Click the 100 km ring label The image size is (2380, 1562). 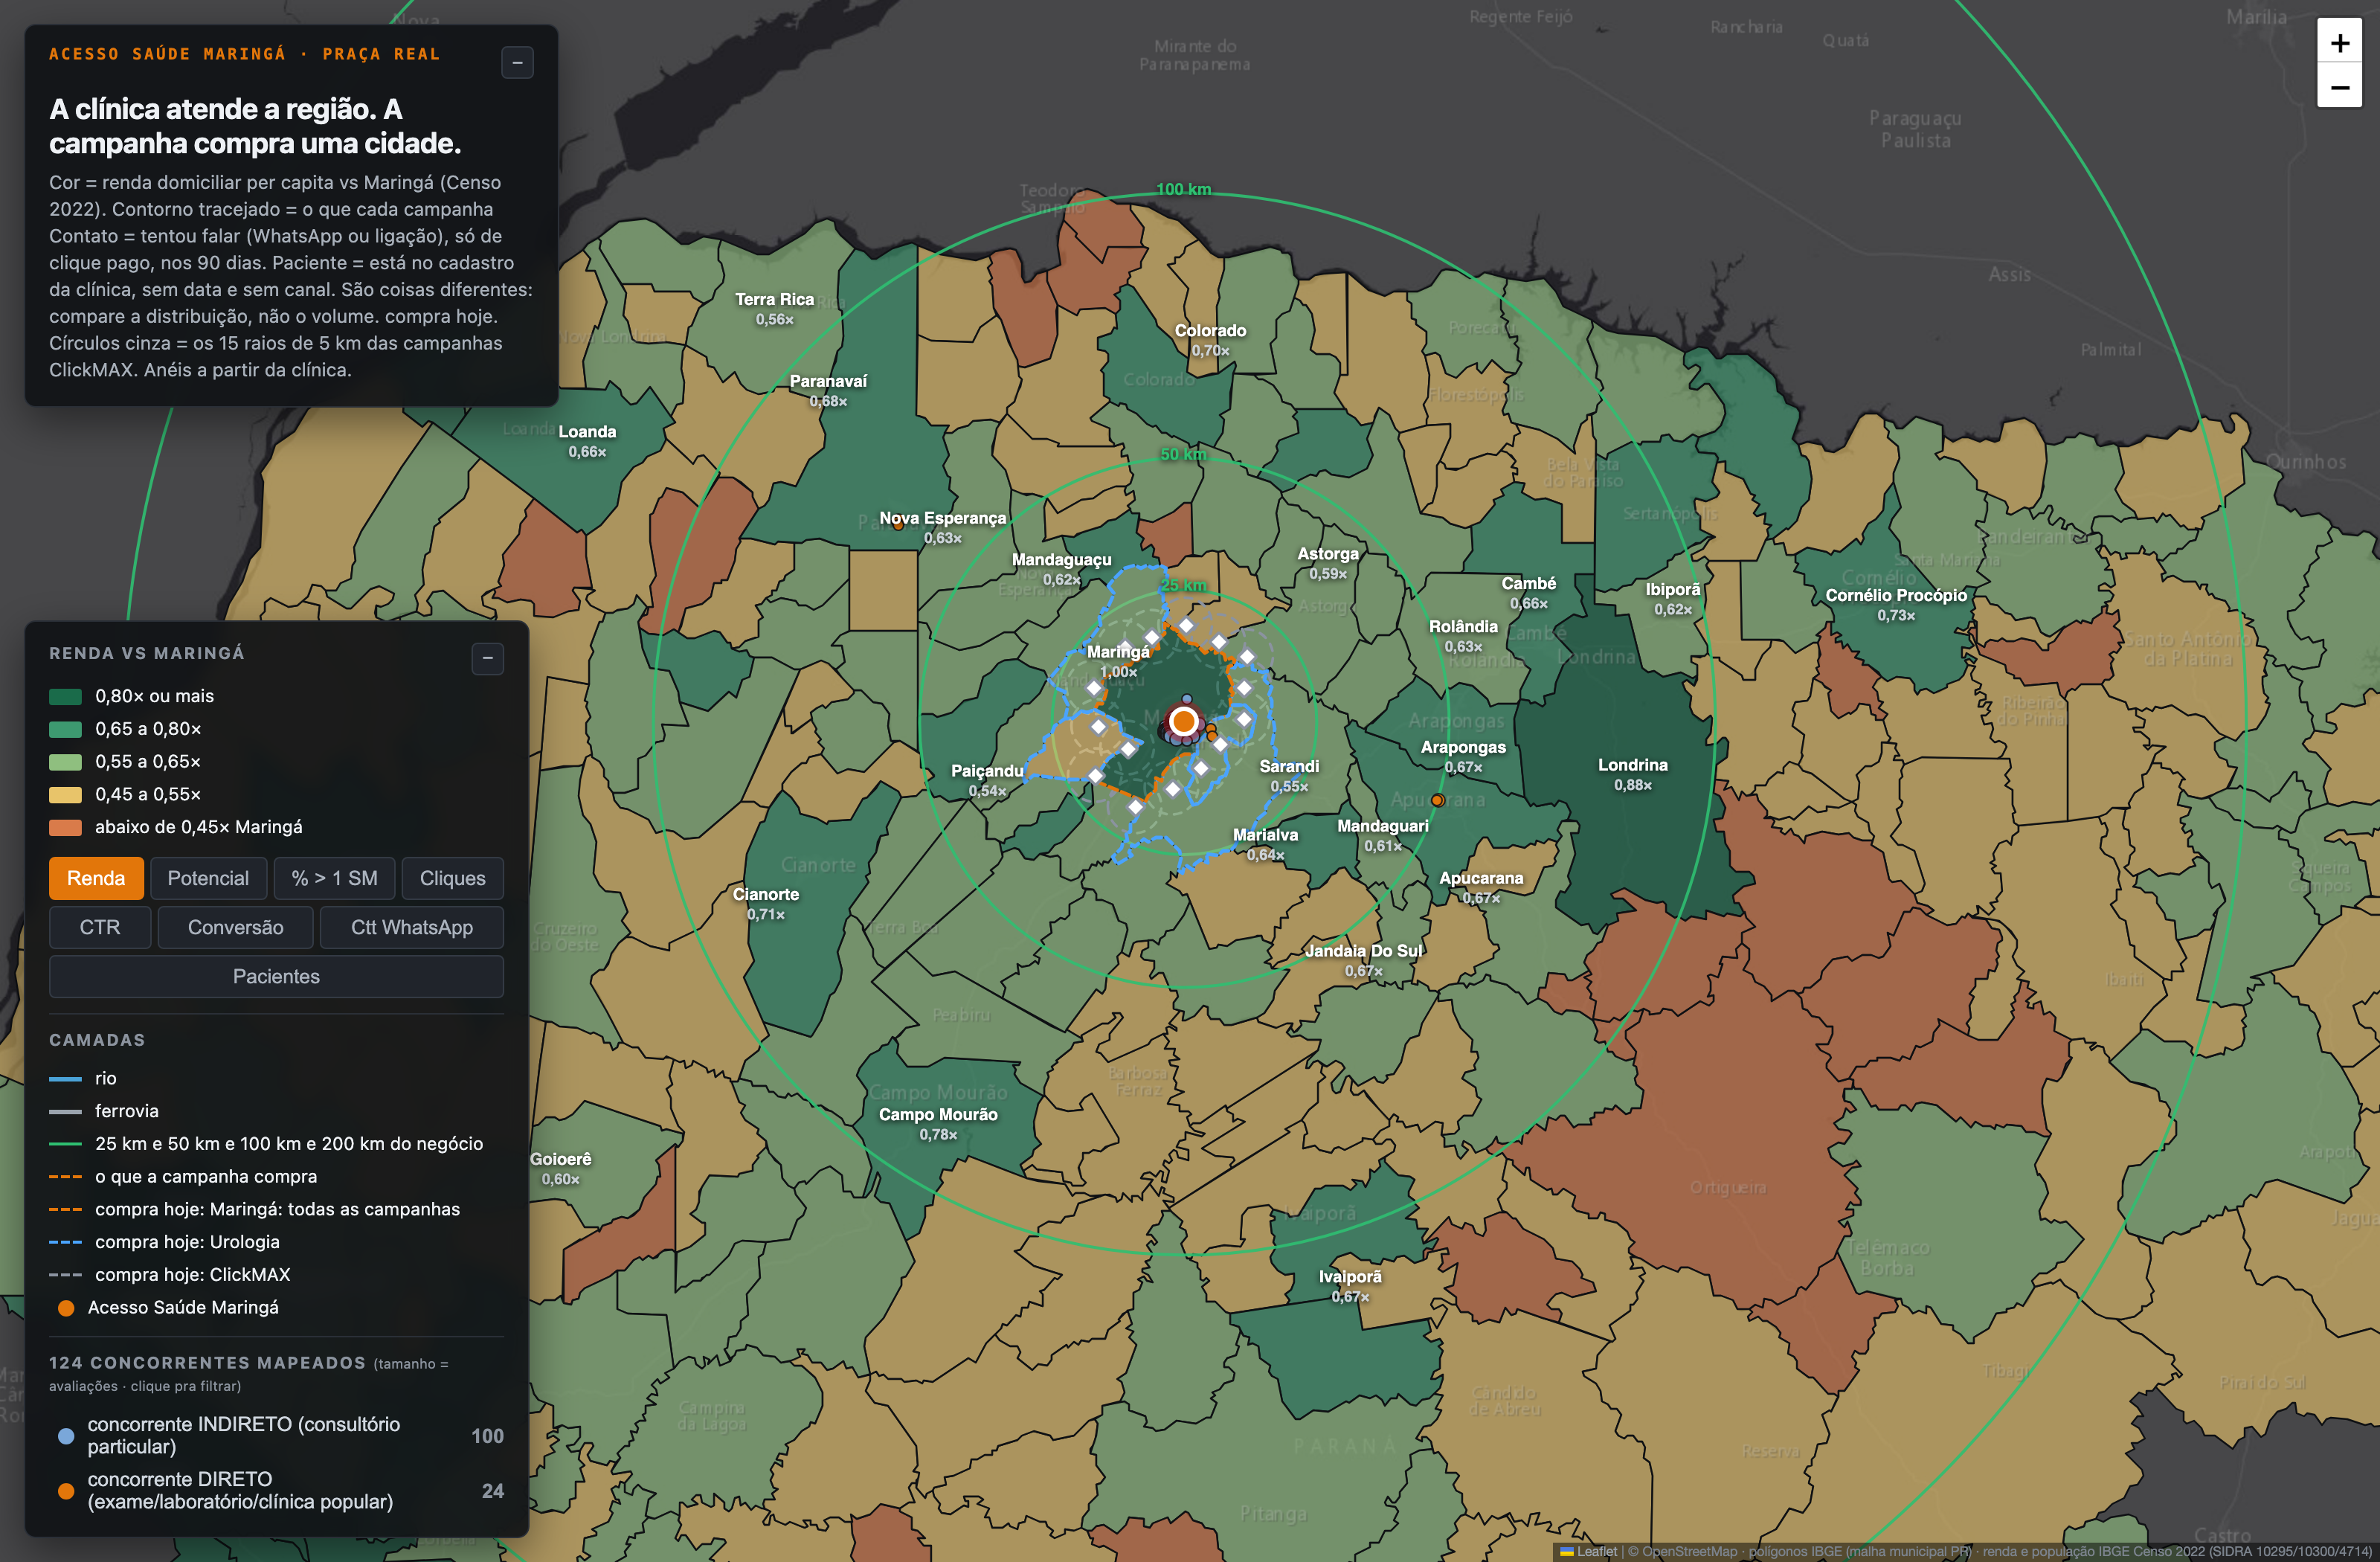[x=1183, y=189]
